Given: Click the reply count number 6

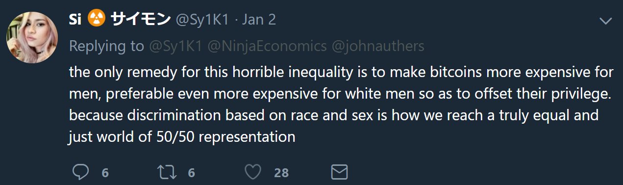Looking at the screenshot, I should point(105,173).
